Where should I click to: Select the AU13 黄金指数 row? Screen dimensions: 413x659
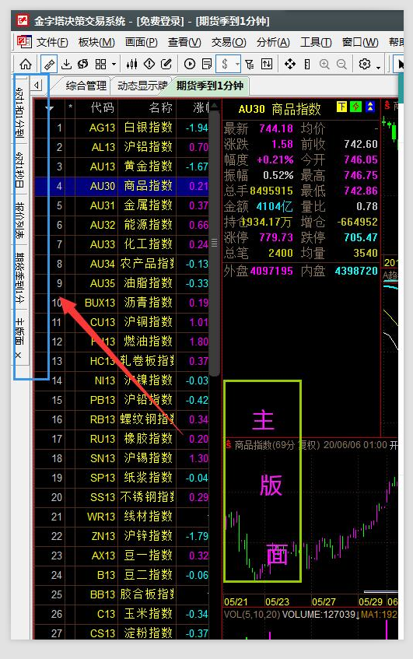pos(122,167)
